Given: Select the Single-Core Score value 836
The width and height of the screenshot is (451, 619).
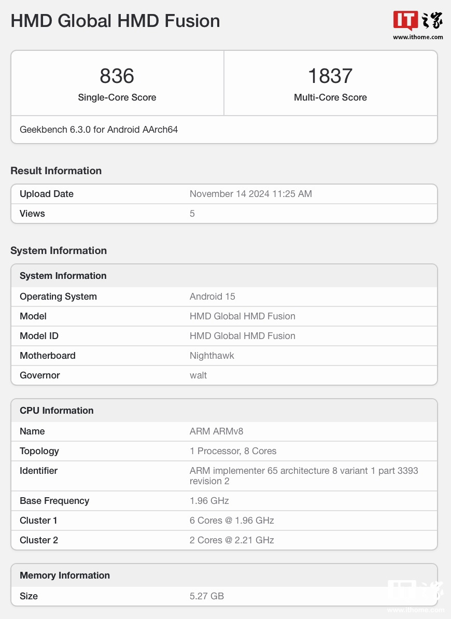Looking at the screenshot, I should [117, 76].
